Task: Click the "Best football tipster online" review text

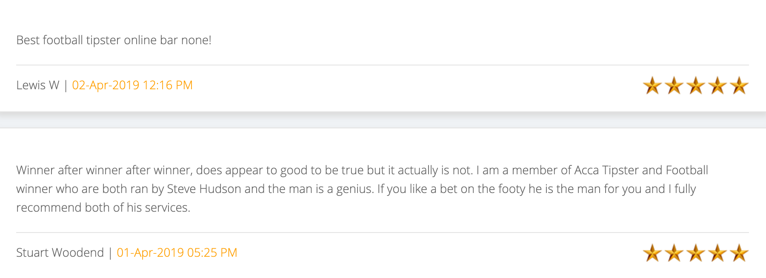Action: [x=114, y=40]
